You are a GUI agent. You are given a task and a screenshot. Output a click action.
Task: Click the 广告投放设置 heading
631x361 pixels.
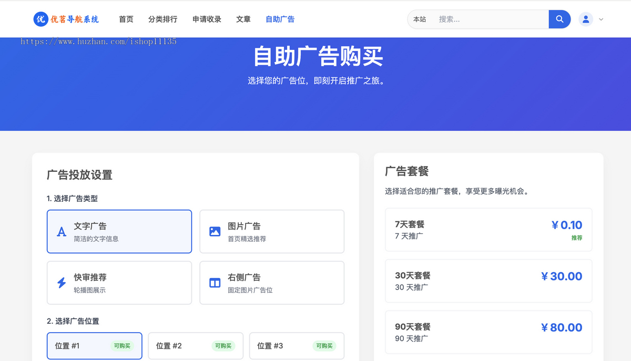79,175
